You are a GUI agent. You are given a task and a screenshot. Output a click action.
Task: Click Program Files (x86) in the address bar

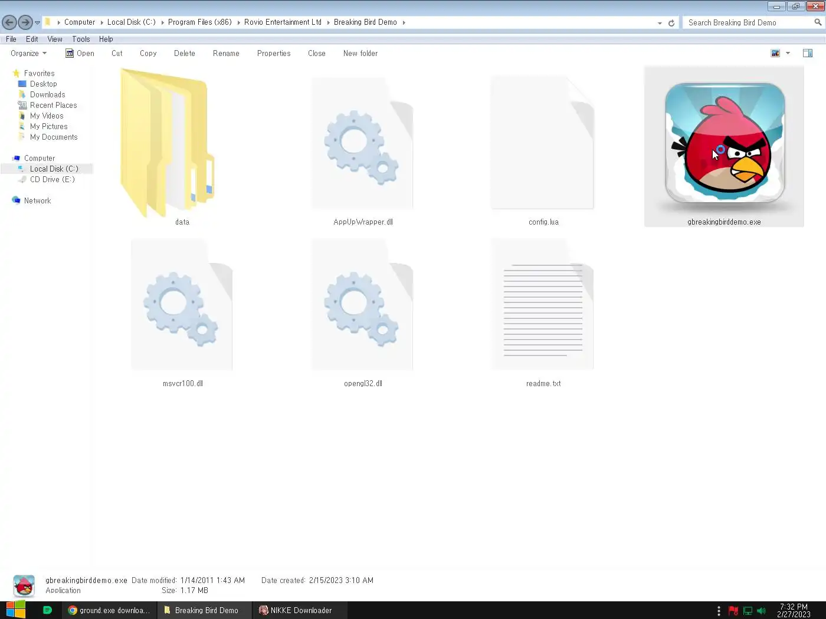[199, 22]
